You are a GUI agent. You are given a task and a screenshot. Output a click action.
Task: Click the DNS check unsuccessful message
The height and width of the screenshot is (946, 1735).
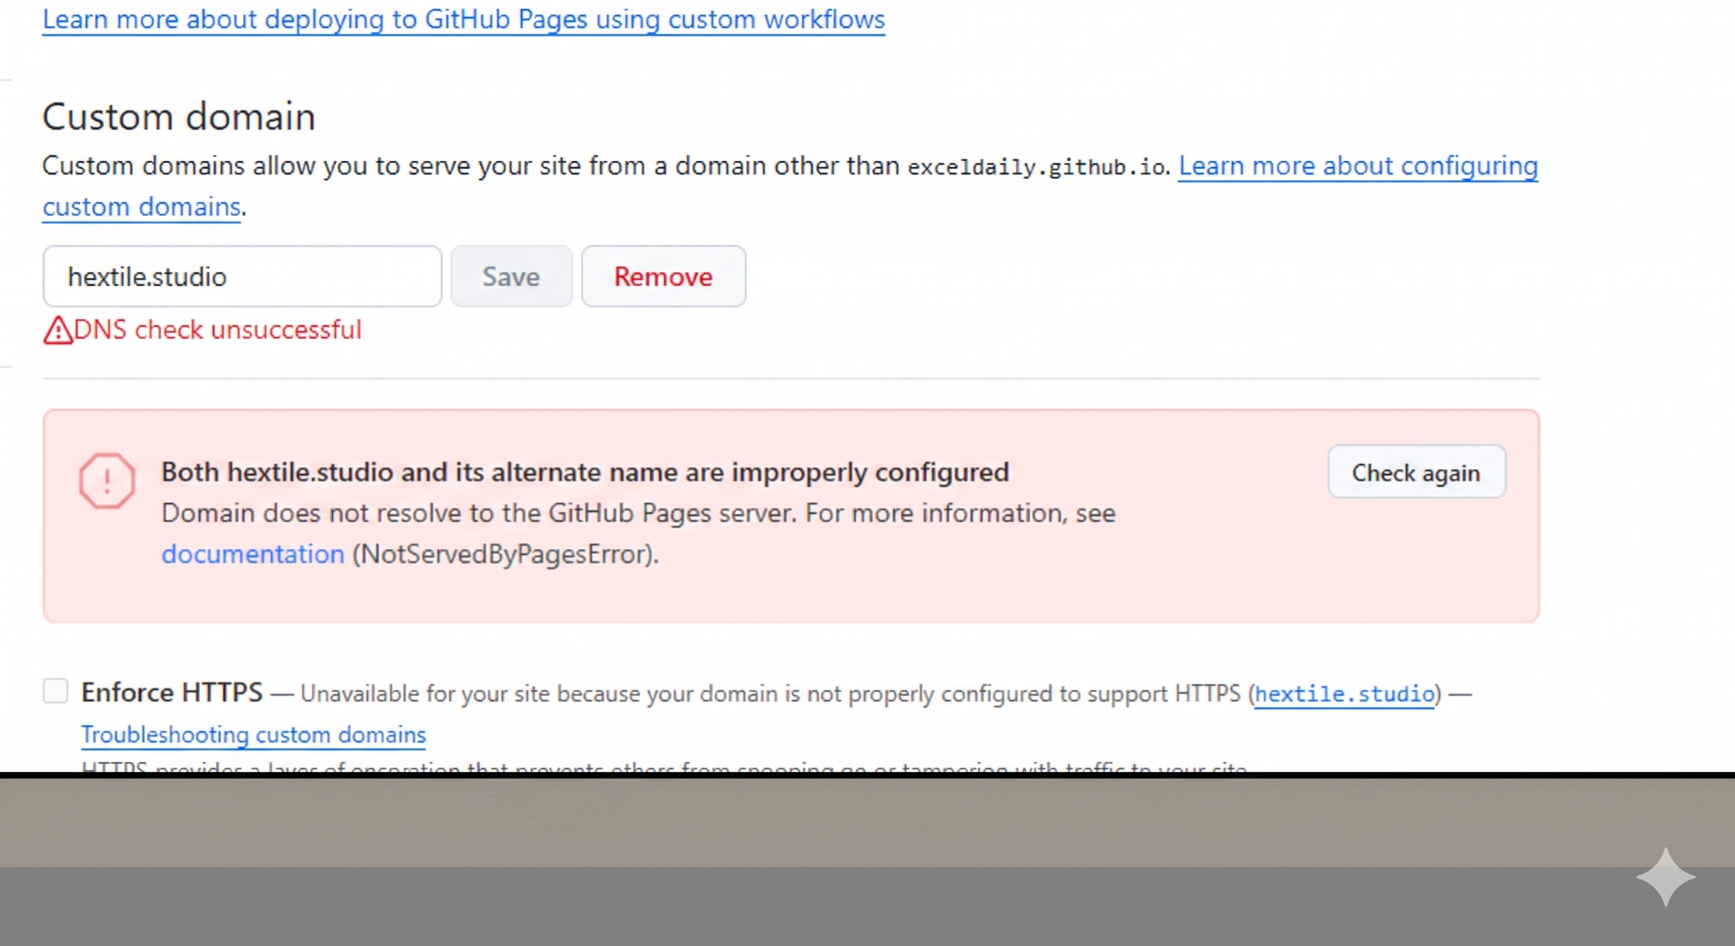pos(217,330)
